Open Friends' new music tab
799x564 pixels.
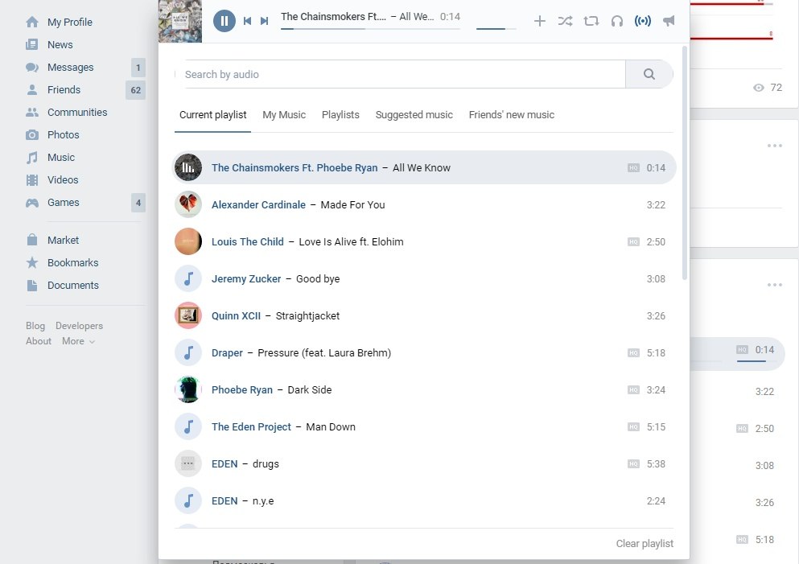click(512, 115)
